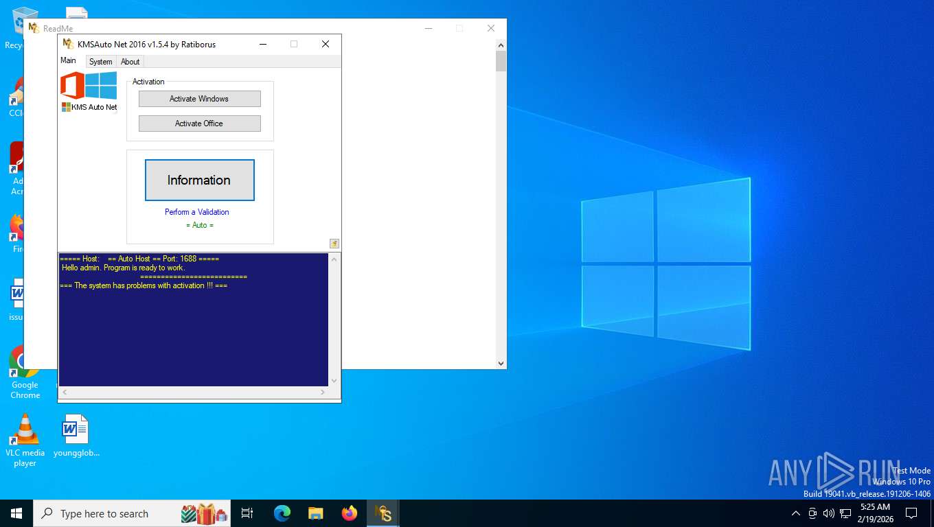This screenshot has height=527, width=934.
Task: Click ReadMe window scroll up arrow
Action: click(x=501, y=45)
